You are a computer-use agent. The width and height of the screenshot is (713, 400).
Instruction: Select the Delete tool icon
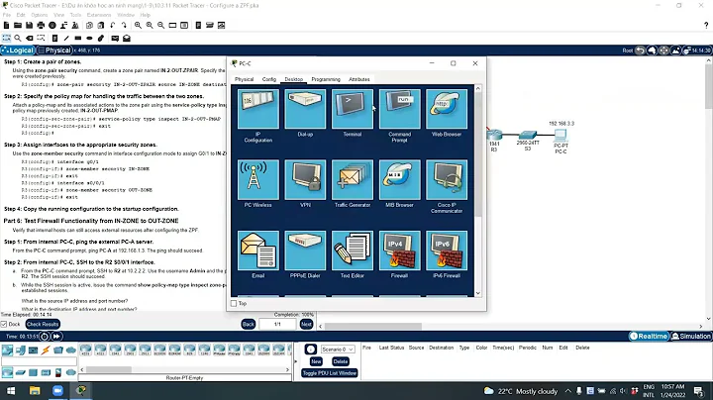(29, 39)
